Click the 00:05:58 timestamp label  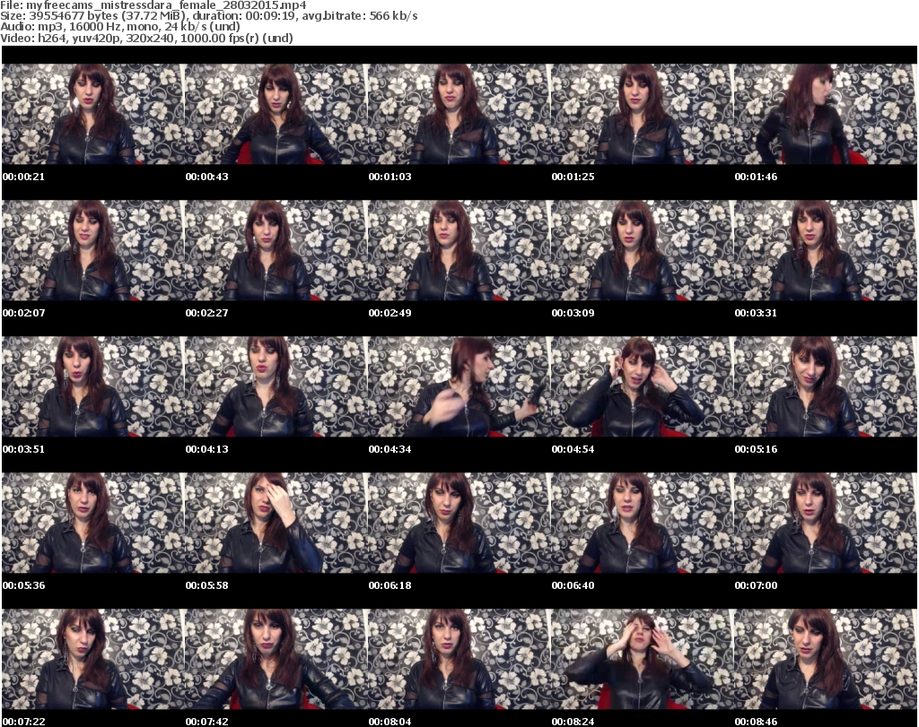point(207,585)
